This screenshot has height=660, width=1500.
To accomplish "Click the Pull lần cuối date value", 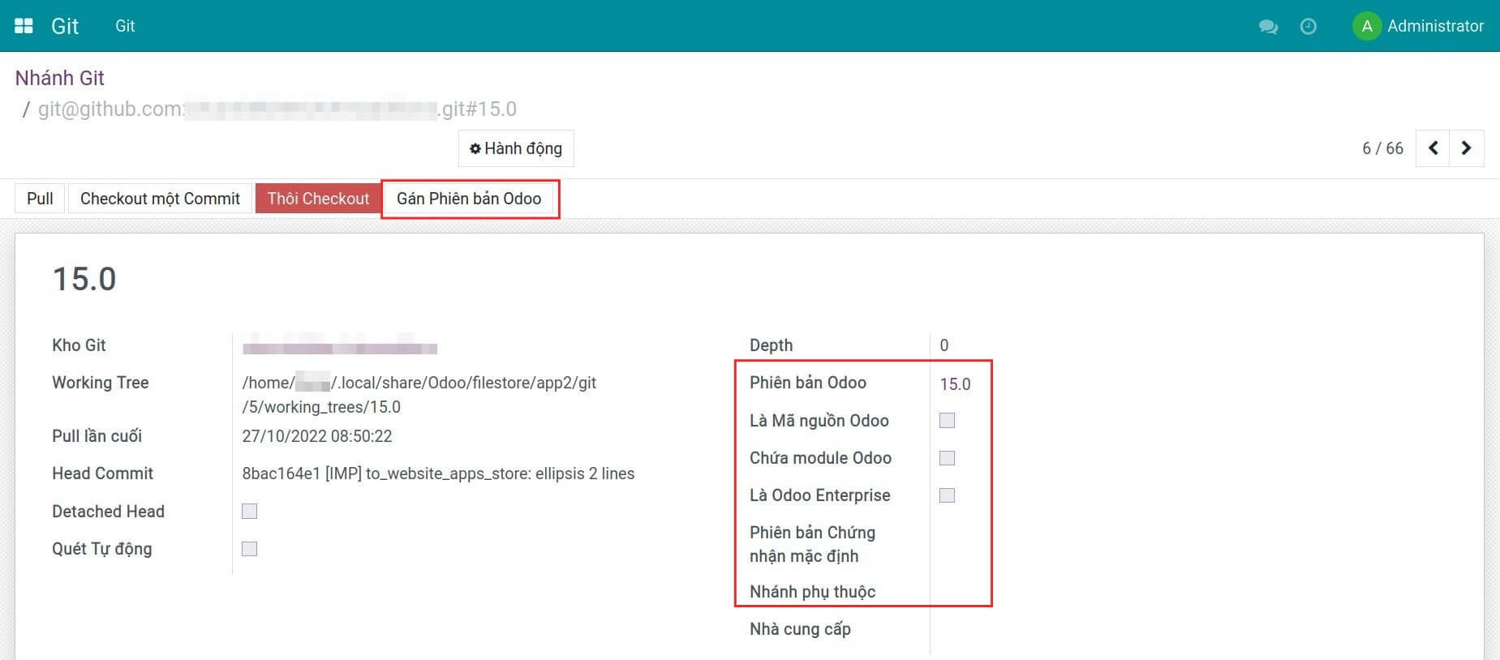I will click(x=317, y=436).
